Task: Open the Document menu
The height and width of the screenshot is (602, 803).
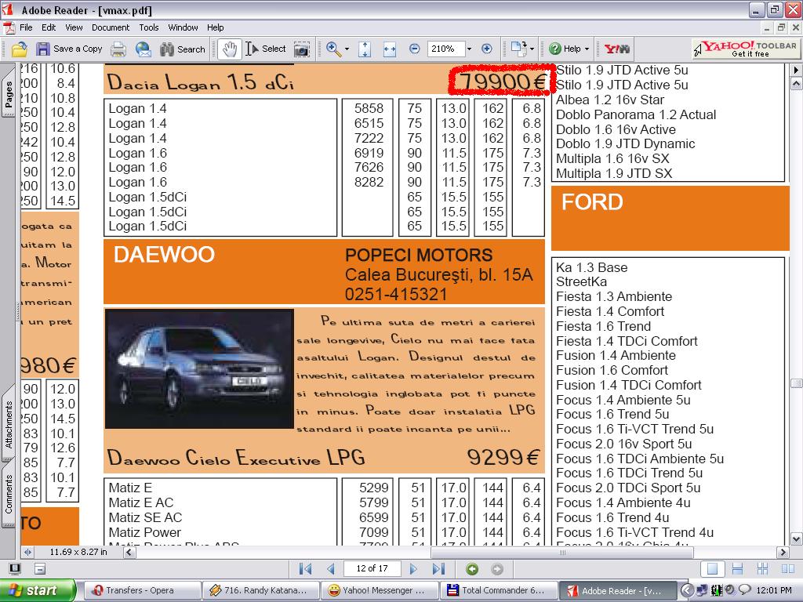Action: click(x=110, y=27)
